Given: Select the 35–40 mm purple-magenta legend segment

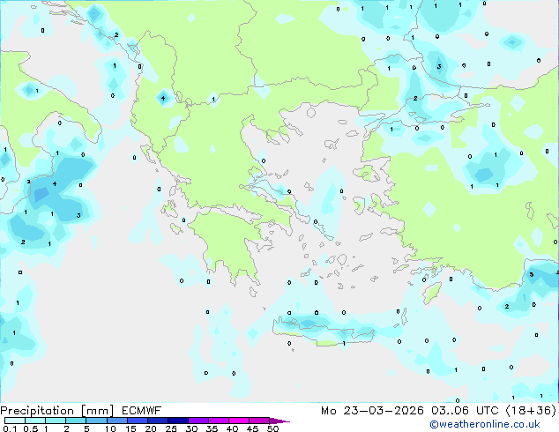Looking at the screenshot, I should (x=218, y=421).
